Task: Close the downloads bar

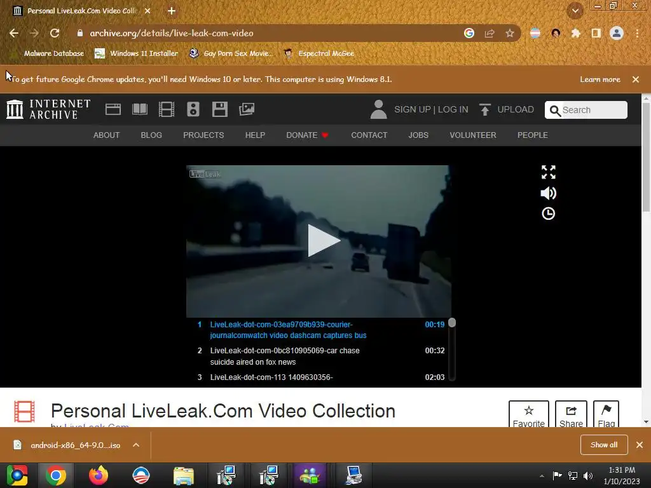Action: [640, 445]
